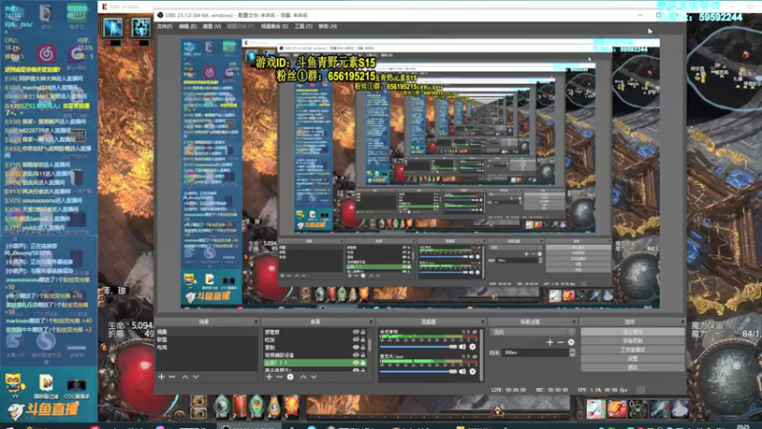Undock the Sources panel via header icon
The height and width of the screenshot is (429, 762).
point(371,322)
